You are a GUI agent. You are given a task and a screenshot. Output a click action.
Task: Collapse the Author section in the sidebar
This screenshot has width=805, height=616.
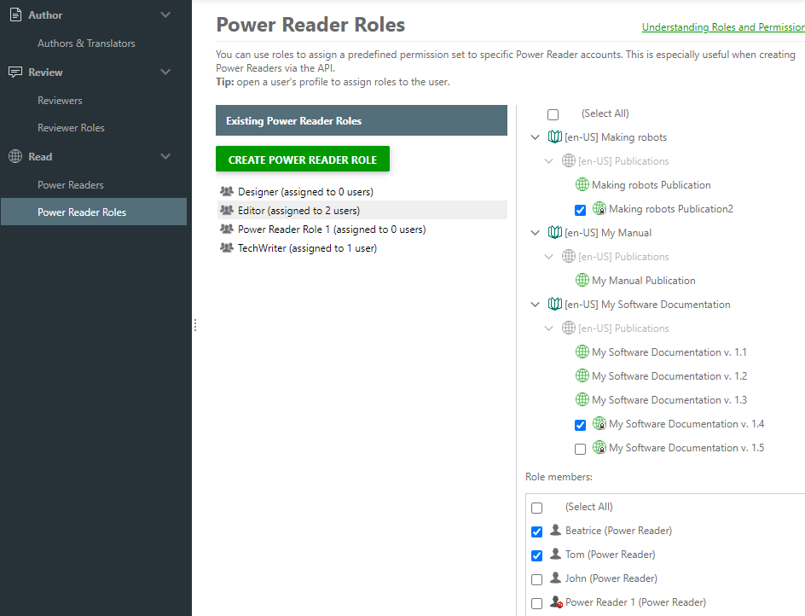coord(165,15)
